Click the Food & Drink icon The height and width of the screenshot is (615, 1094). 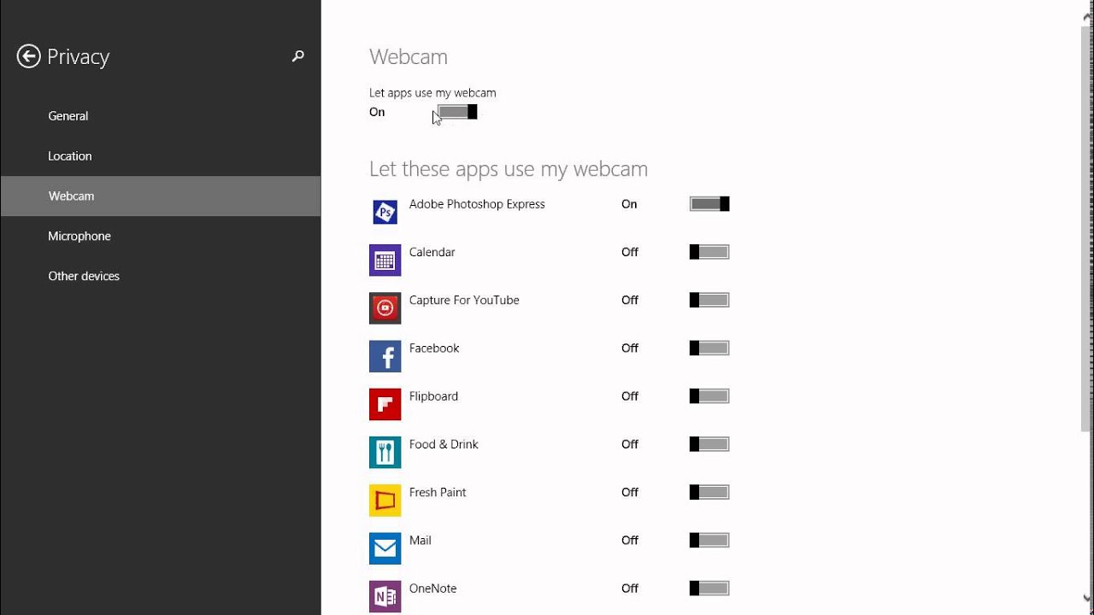click(x=385, y=452)
